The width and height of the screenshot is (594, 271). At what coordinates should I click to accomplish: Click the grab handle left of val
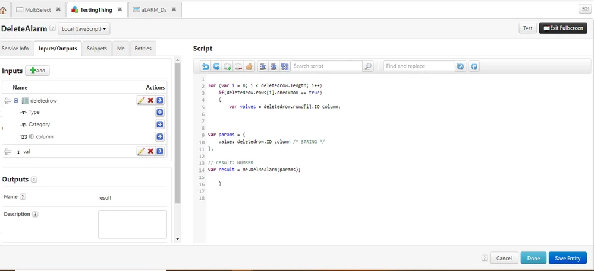pos(8,152)
